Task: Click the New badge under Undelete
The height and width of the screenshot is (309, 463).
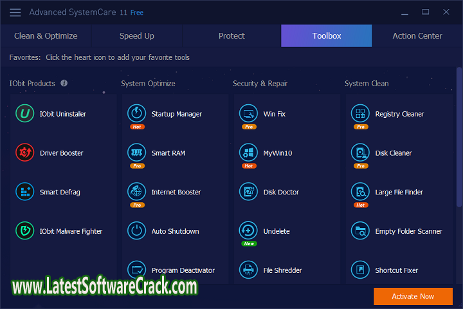Action: [x=249, y=243]
